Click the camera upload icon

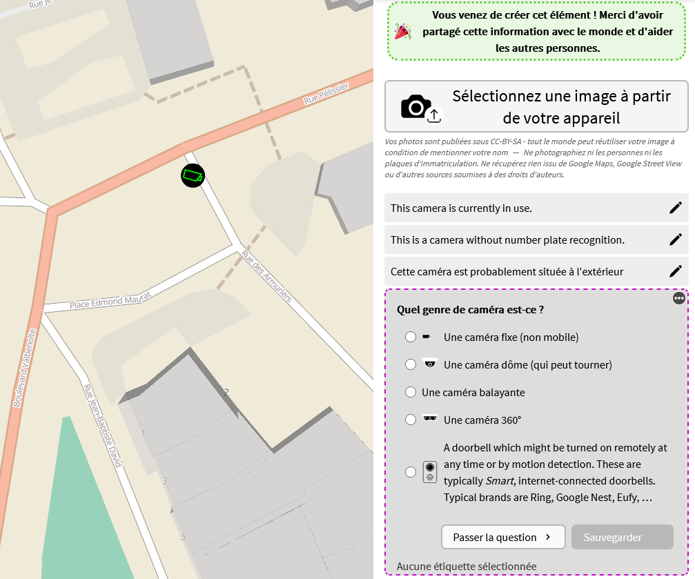(420, 107)
